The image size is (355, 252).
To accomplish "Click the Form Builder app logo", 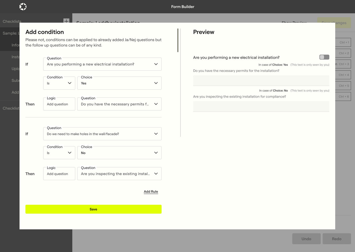I will pyautogui.click(x=23, y=7).
